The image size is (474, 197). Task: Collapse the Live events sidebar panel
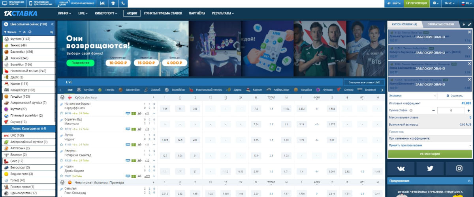pos(53,24)
